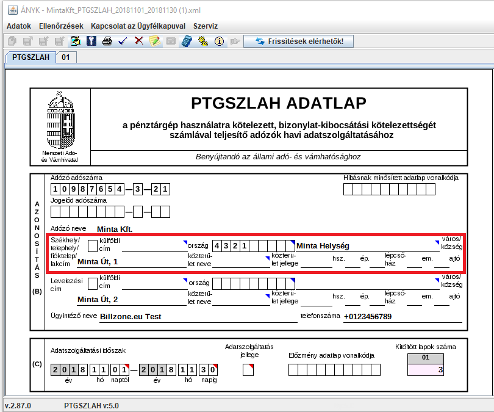Click the PTGSZLAH v:5.0 status bar text

[91, 406]
